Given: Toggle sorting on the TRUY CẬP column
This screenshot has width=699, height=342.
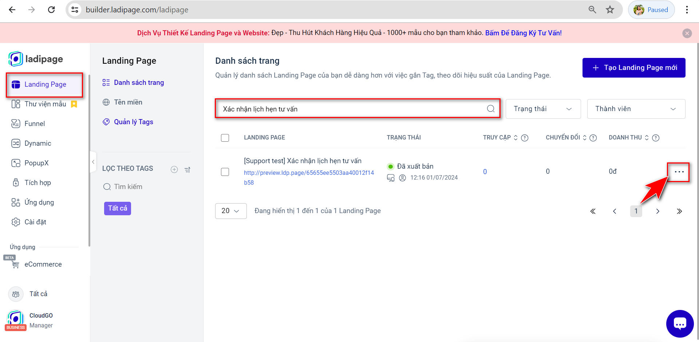Looking at the screenshot, I should (516, 138).
